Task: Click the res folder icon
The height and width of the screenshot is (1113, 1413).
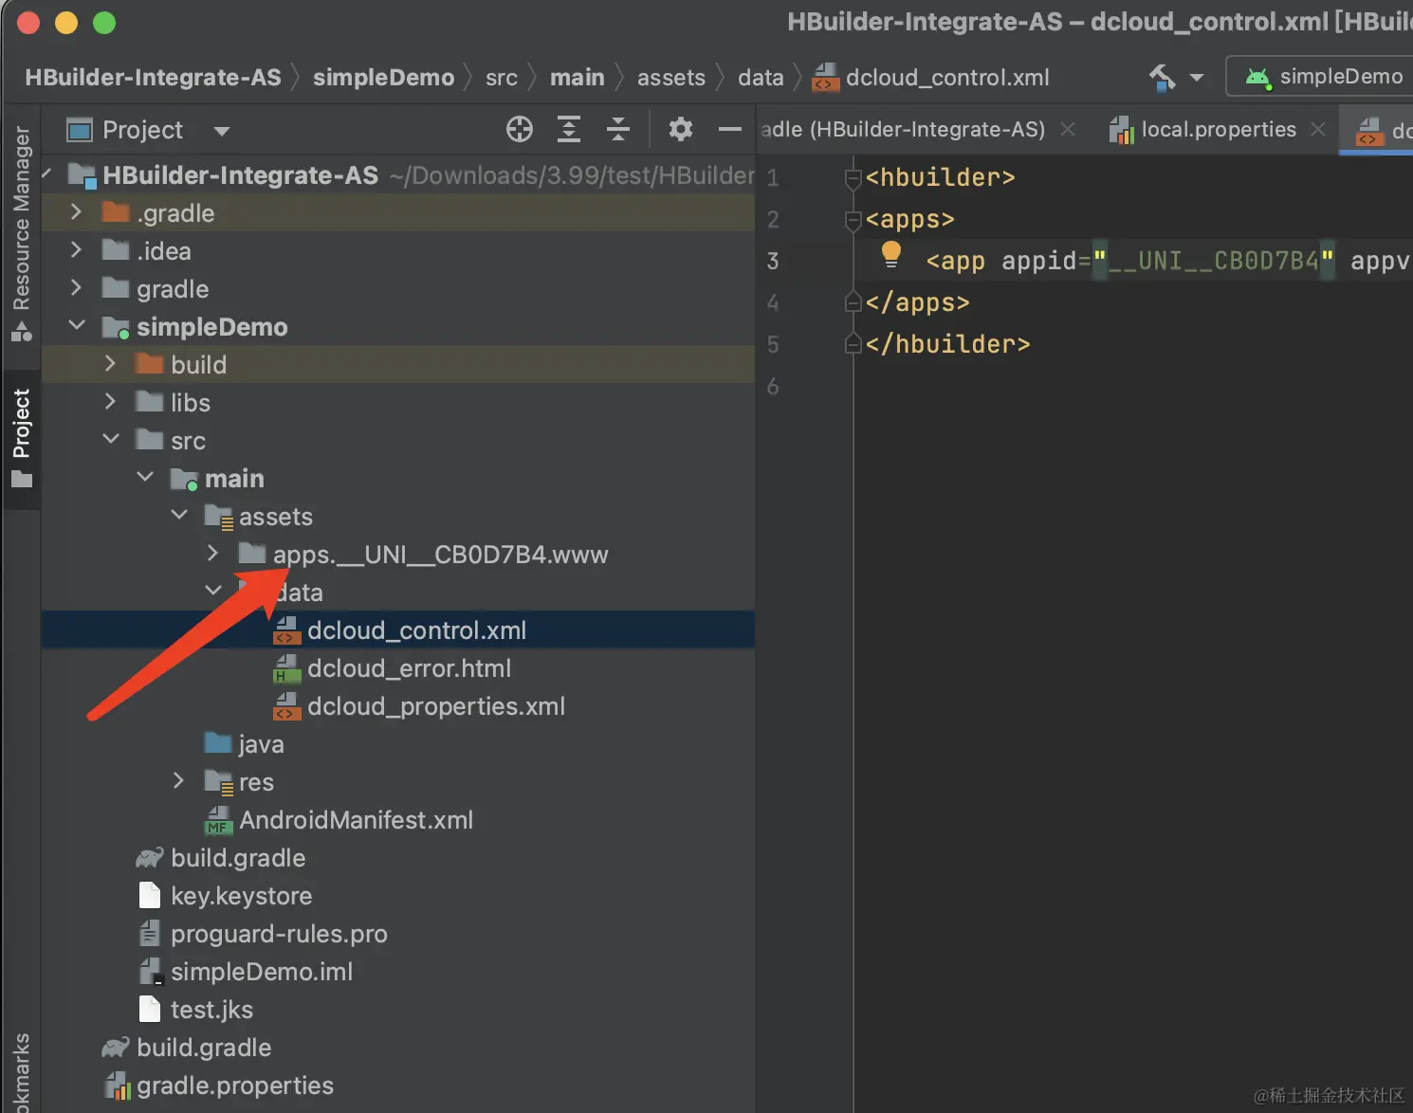Action: pyautogui.click(x=219, y=782)
